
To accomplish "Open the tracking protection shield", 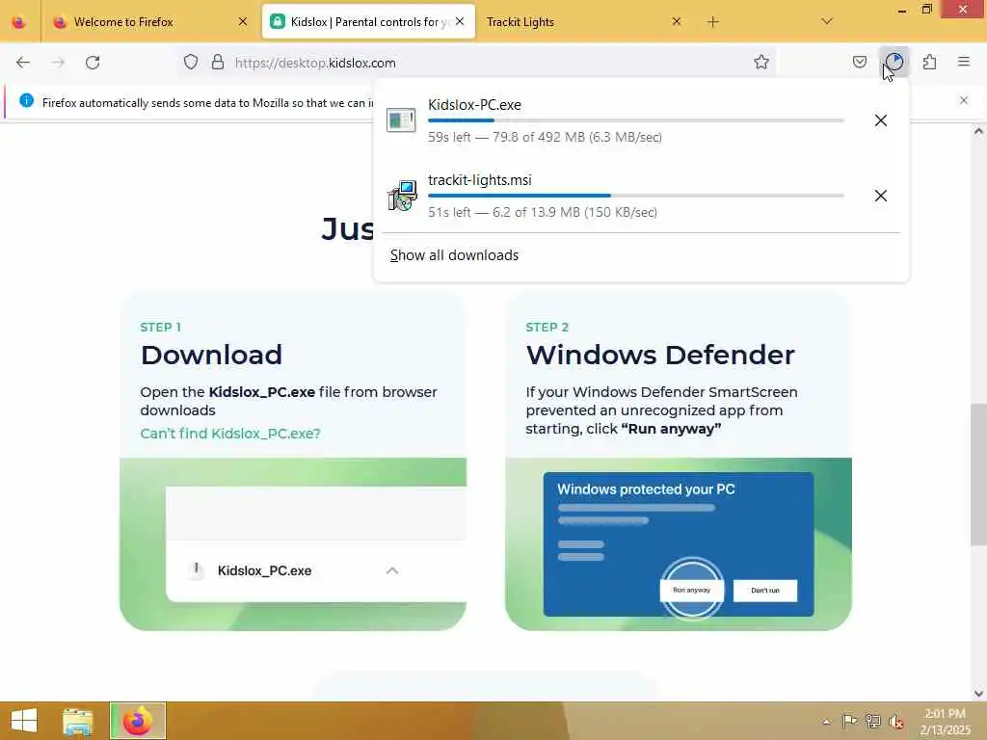I will point(191,62).
